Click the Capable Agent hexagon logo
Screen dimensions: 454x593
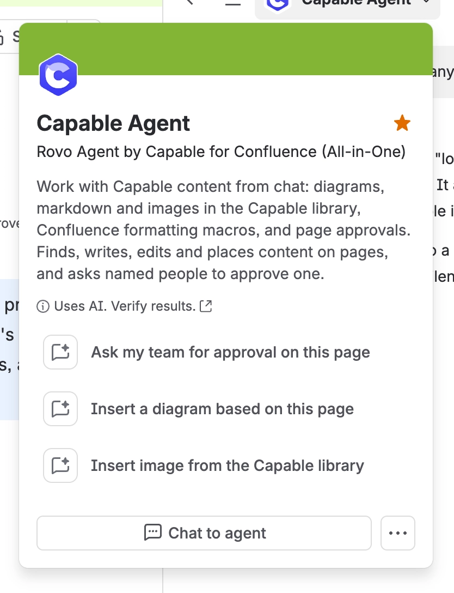(x=58, y=75)
